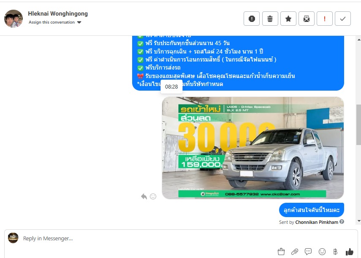Click the page avatar beside reply box
This screenshot has width=361, height=258.
pos(13,238)
